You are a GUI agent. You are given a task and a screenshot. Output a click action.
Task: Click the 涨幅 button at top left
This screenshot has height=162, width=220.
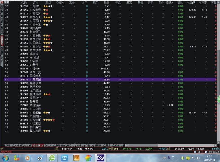6,3
